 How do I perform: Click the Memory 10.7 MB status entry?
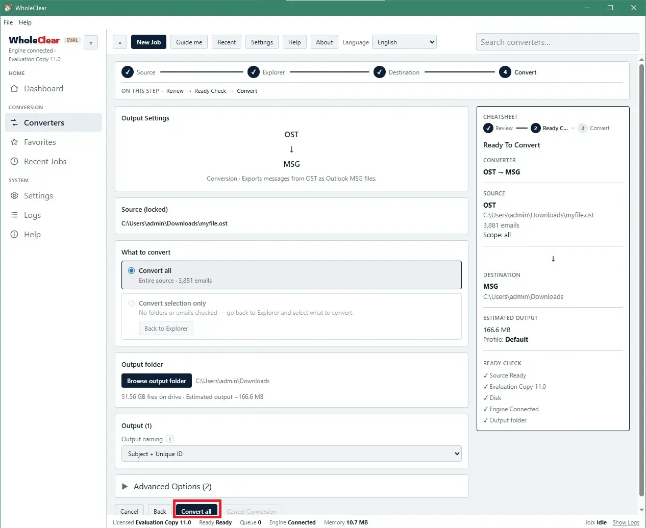point(346,522)
